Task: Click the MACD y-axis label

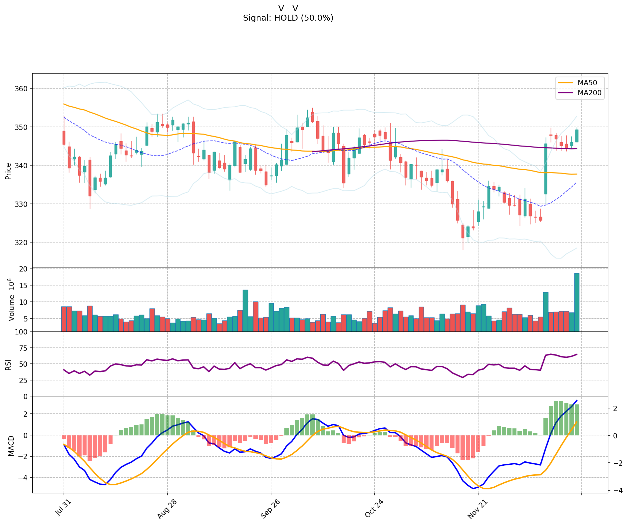Action: pyautogui.click(x=11, y=445)
